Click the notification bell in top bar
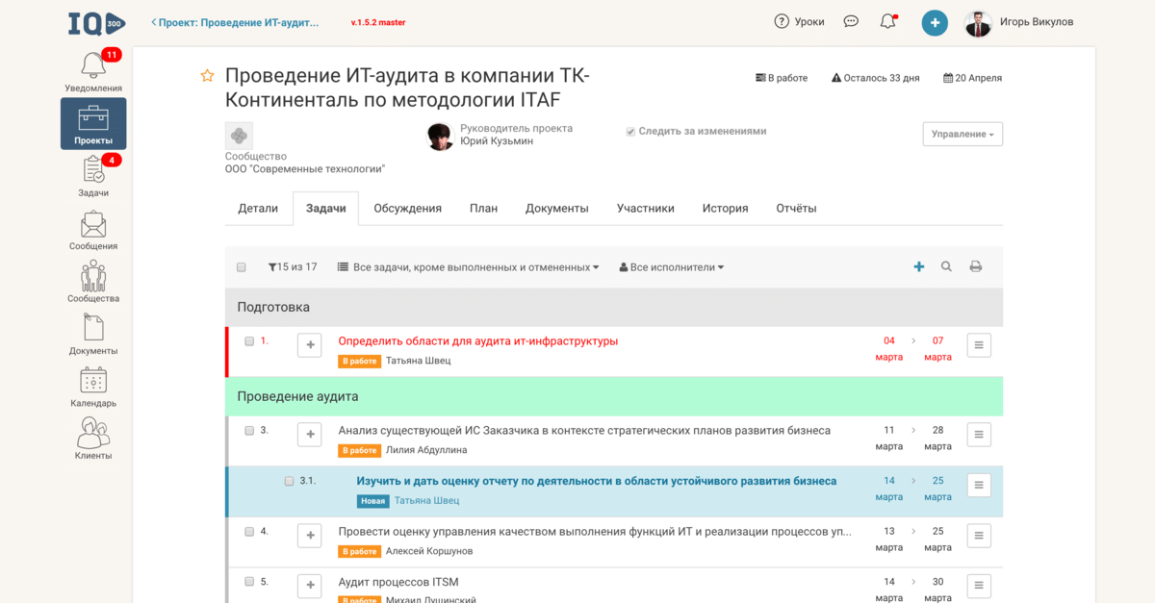This screenshot has height=603, width=1155. (x=887, y=21)
